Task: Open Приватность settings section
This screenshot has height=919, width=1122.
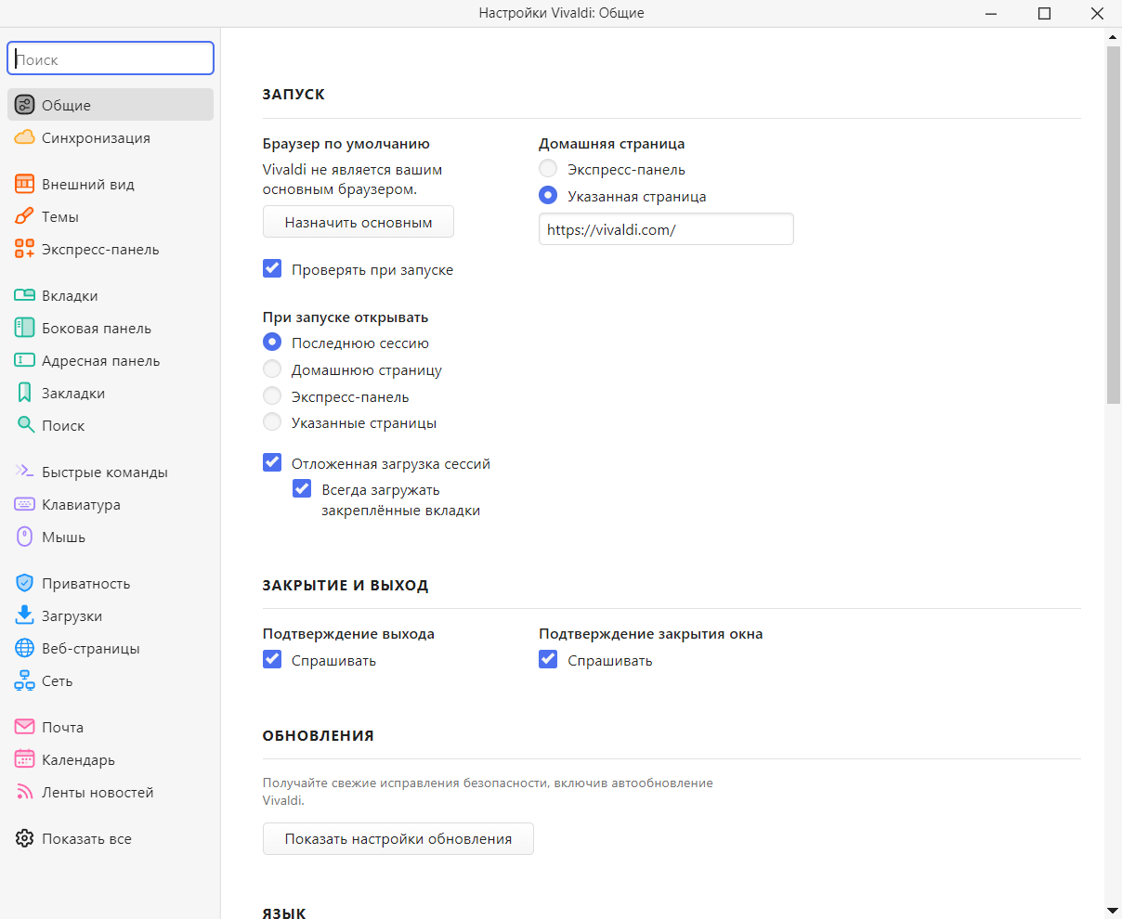Action: [86, 583]
